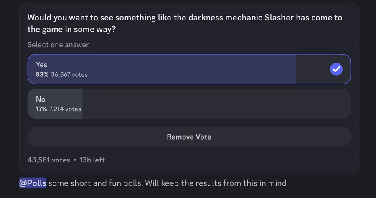Click the "36,367 votes" count
This screenshot has height=198, width=376.
[69, 75]
